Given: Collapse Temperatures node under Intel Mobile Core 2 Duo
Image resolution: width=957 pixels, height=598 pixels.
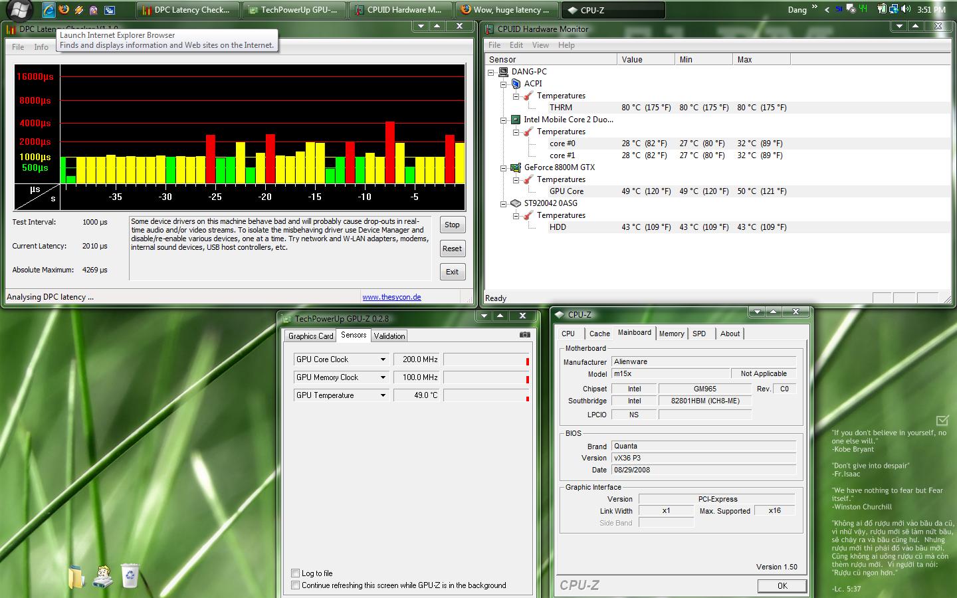Looking at the screenshot, I should pyautogui.click(x=516, y=132).
